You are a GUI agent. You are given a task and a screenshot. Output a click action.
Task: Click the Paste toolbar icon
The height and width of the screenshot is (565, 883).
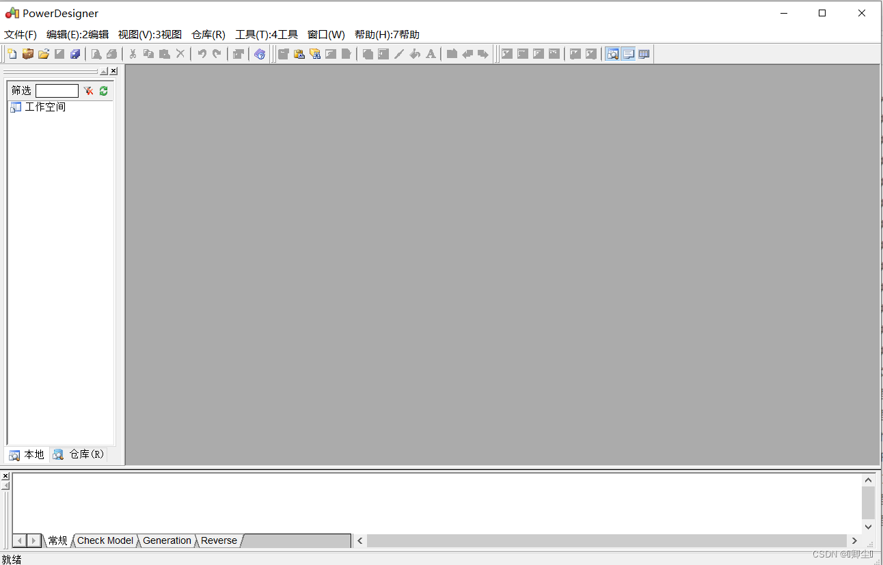click(164, 53)
